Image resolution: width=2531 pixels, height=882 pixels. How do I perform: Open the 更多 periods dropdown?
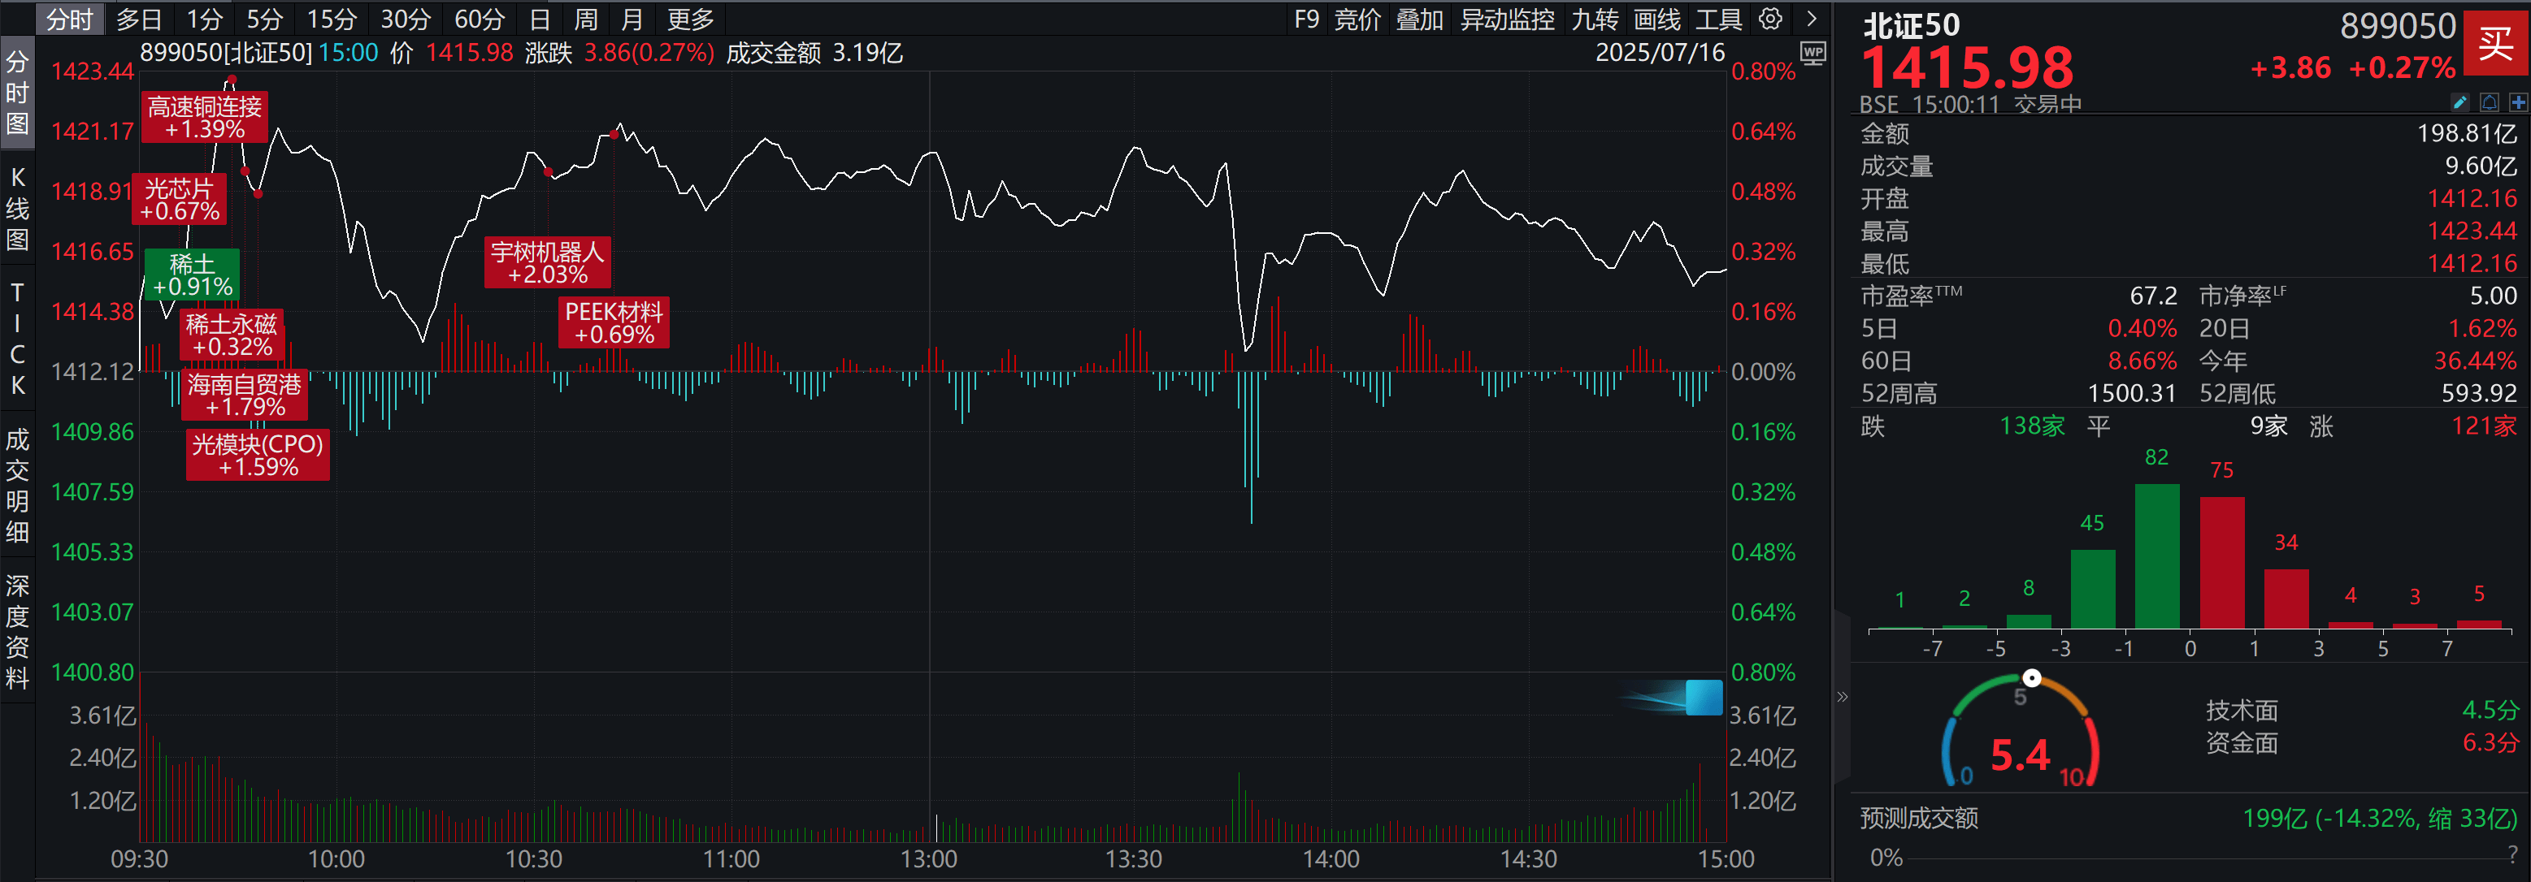(690, 19)
